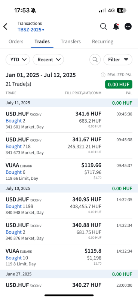
Task: Open the Recent sort dropdown
Action: [48, 59]
